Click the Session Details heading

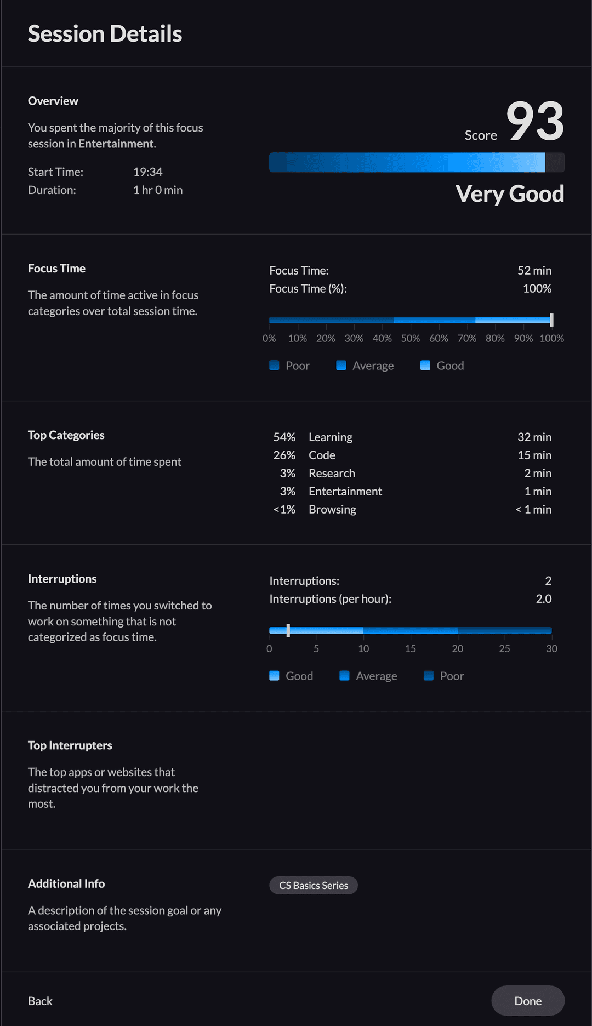(105, 34)
